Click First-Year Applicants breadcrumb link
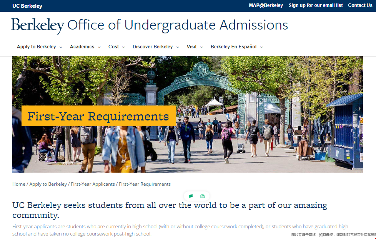 coord(93,184)
